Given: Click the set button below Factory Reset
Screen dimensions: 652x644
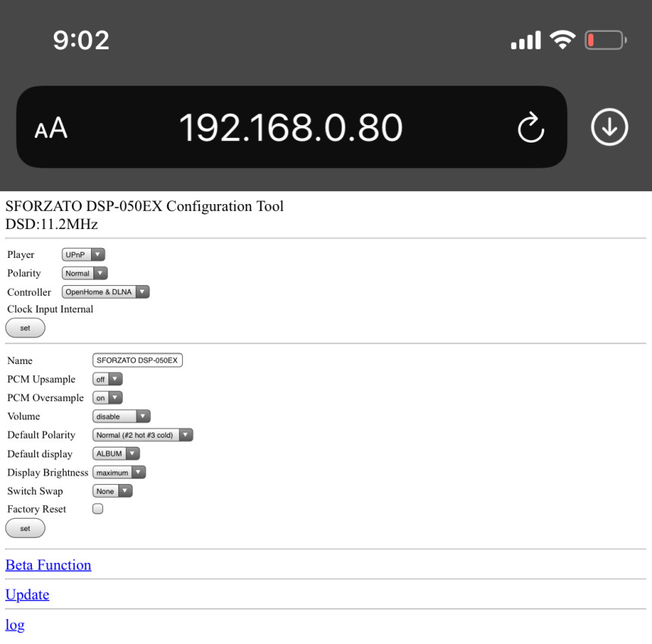Looking at the screenshot, I should (x=25, y=529).
